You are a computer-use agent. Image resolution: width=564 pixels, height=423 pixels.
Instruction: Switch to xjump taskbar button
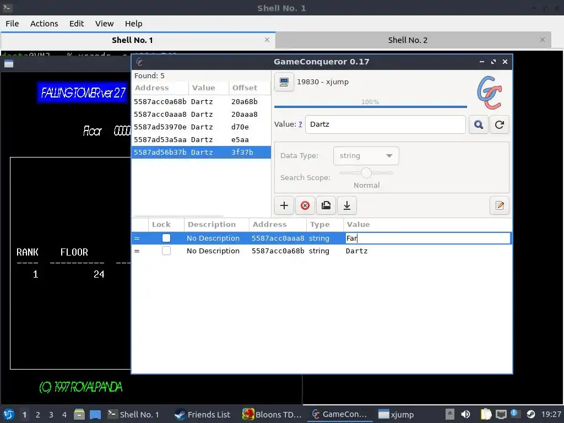397,414
